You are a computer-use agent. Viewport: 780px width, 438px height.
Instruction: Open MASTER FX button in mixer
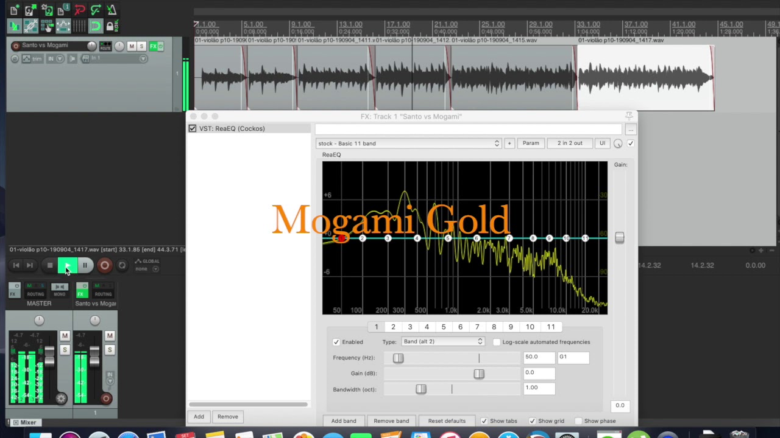(15, 290)
